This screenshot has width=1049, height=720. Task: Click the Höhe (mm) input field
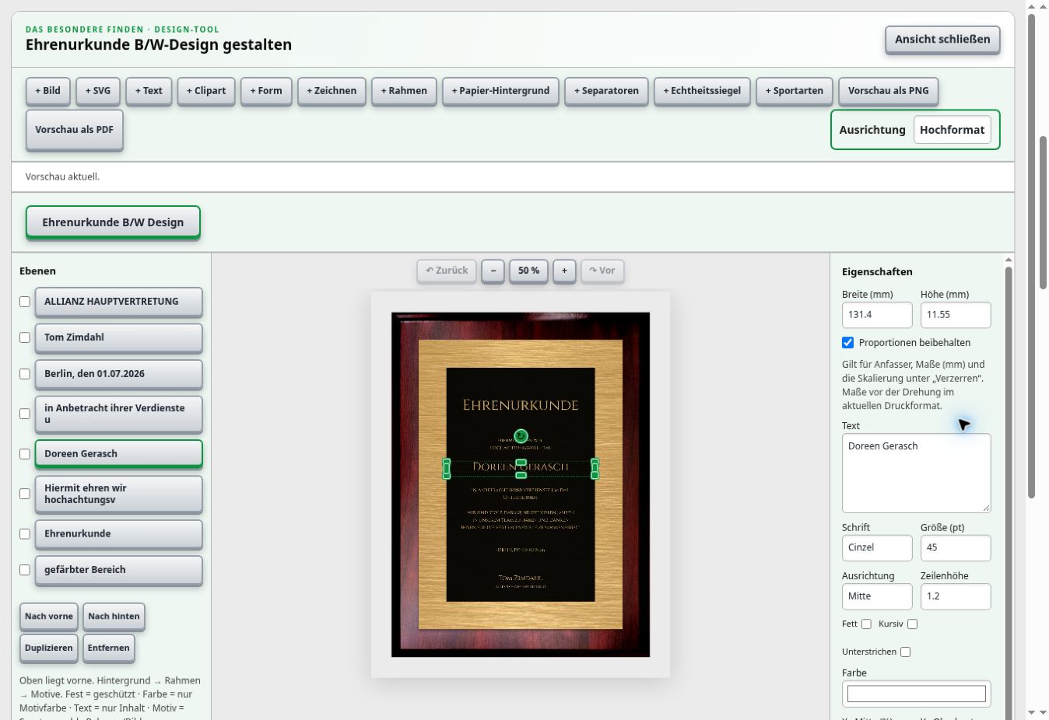tap(956, 315)
